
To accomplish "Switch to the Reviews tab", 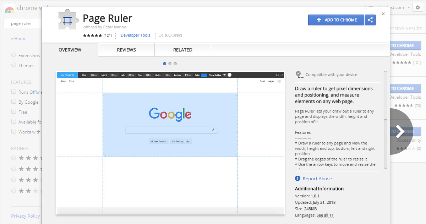I will [x=126, y=50].
